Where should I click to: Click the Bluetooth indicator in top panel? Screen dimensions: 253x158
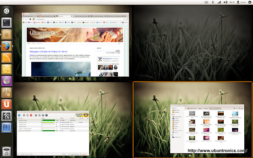pos(213,2)
